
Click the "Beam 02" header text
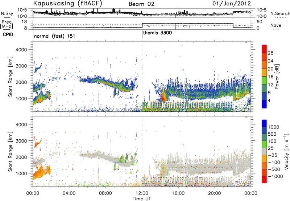[x=141, y=4]
